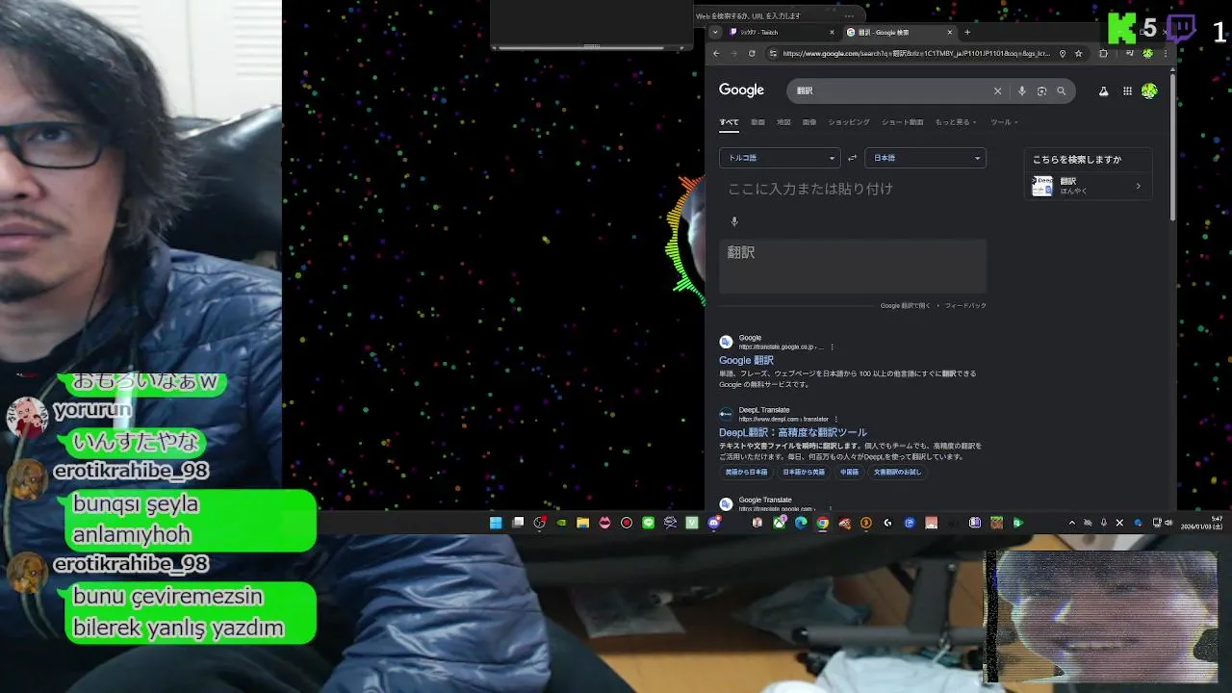Click the フィードバック link

point(965,306)
